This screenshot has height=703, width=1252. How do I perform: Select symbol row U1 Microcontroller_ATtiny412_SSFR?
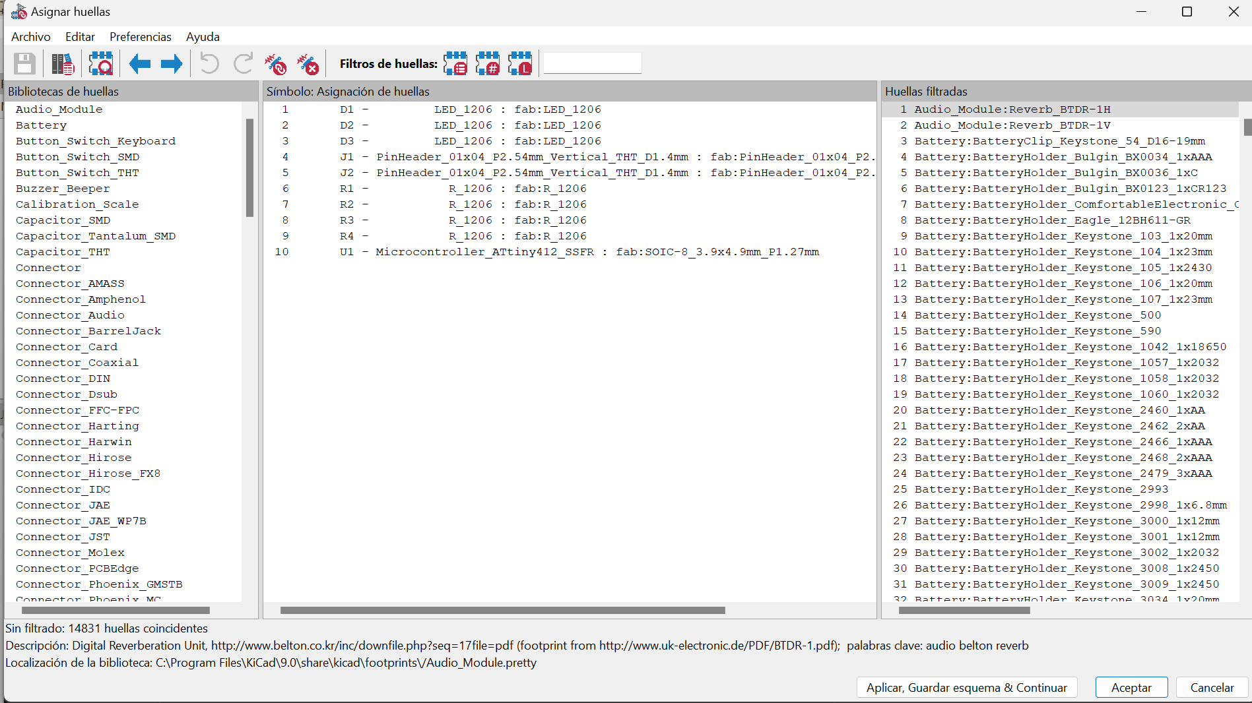(570, 252)
